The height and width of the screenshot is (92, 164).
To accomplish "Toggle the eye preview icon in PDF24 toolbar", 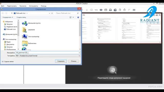I will click(x=101, y=10).
